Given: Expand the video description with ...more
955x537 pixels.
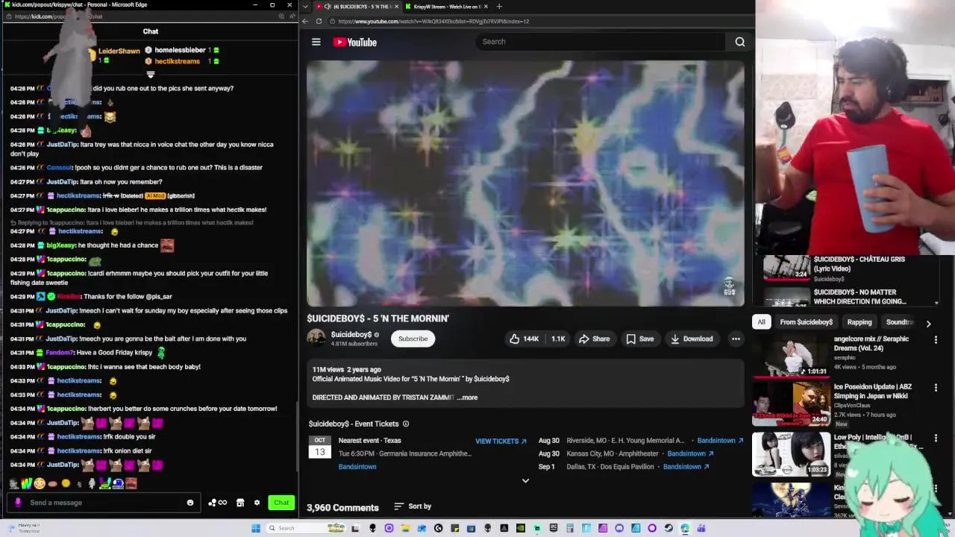Looking at the screenshot, I should tap(467, 398).
